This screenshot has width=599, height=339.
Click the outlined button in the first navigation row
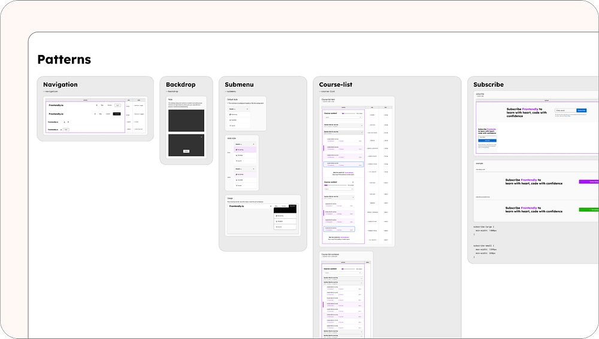117,105
